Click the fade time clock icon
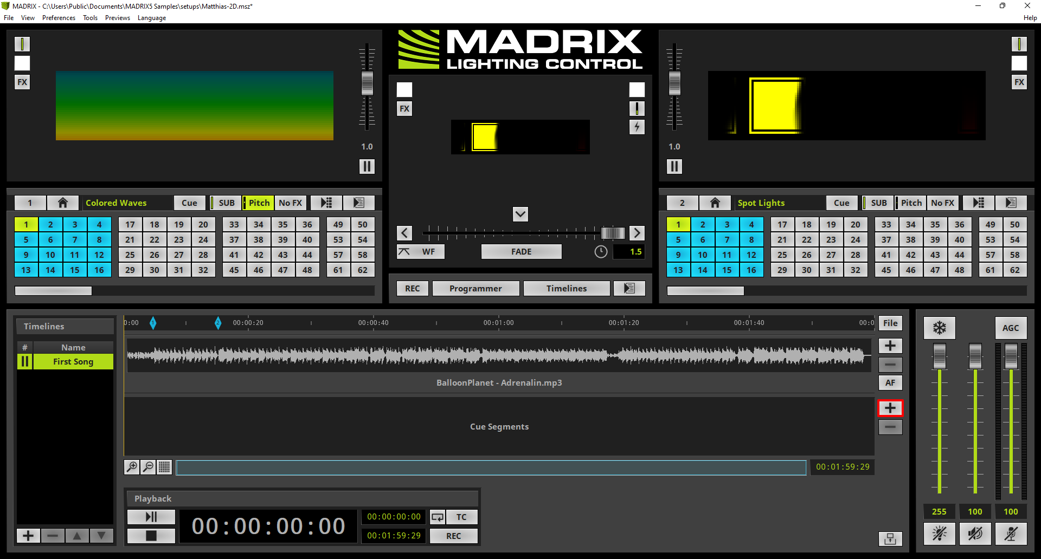This screenshot has width=1041, height=559. (601, 252)
